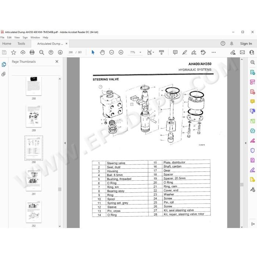Collapse the left navigation pane arrow
Viewport: 257px width, 257px height.
(65, 143)
